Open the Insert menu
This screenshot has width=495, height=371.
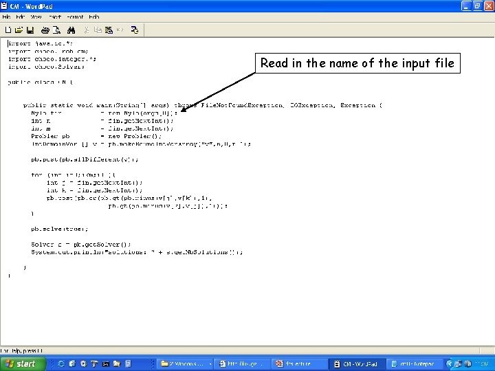point(55,16)
